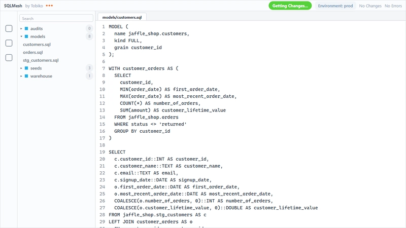Viewport: 406px width, 228px height.
Task: Open stg_customers.sql in the file tree
Action: (x=41, y=60)
